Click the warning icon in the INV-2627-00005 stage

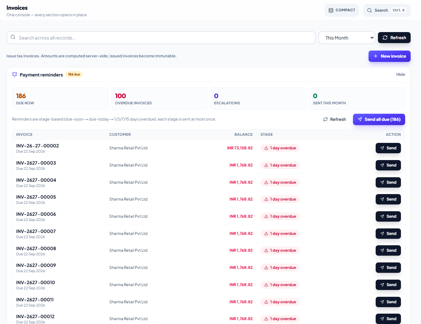(266, 199)
